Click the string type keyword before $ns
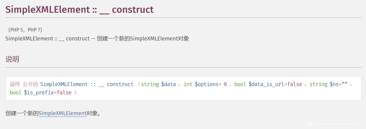Viewport: 366px width, 129px height. (318, 84)
